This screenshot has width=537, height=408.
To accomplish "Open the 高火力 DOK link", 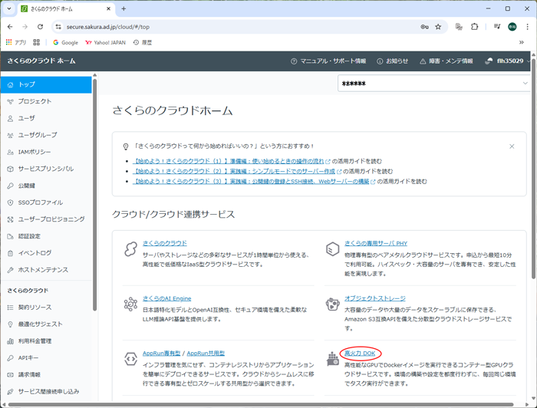I will [x=360, y=354].
